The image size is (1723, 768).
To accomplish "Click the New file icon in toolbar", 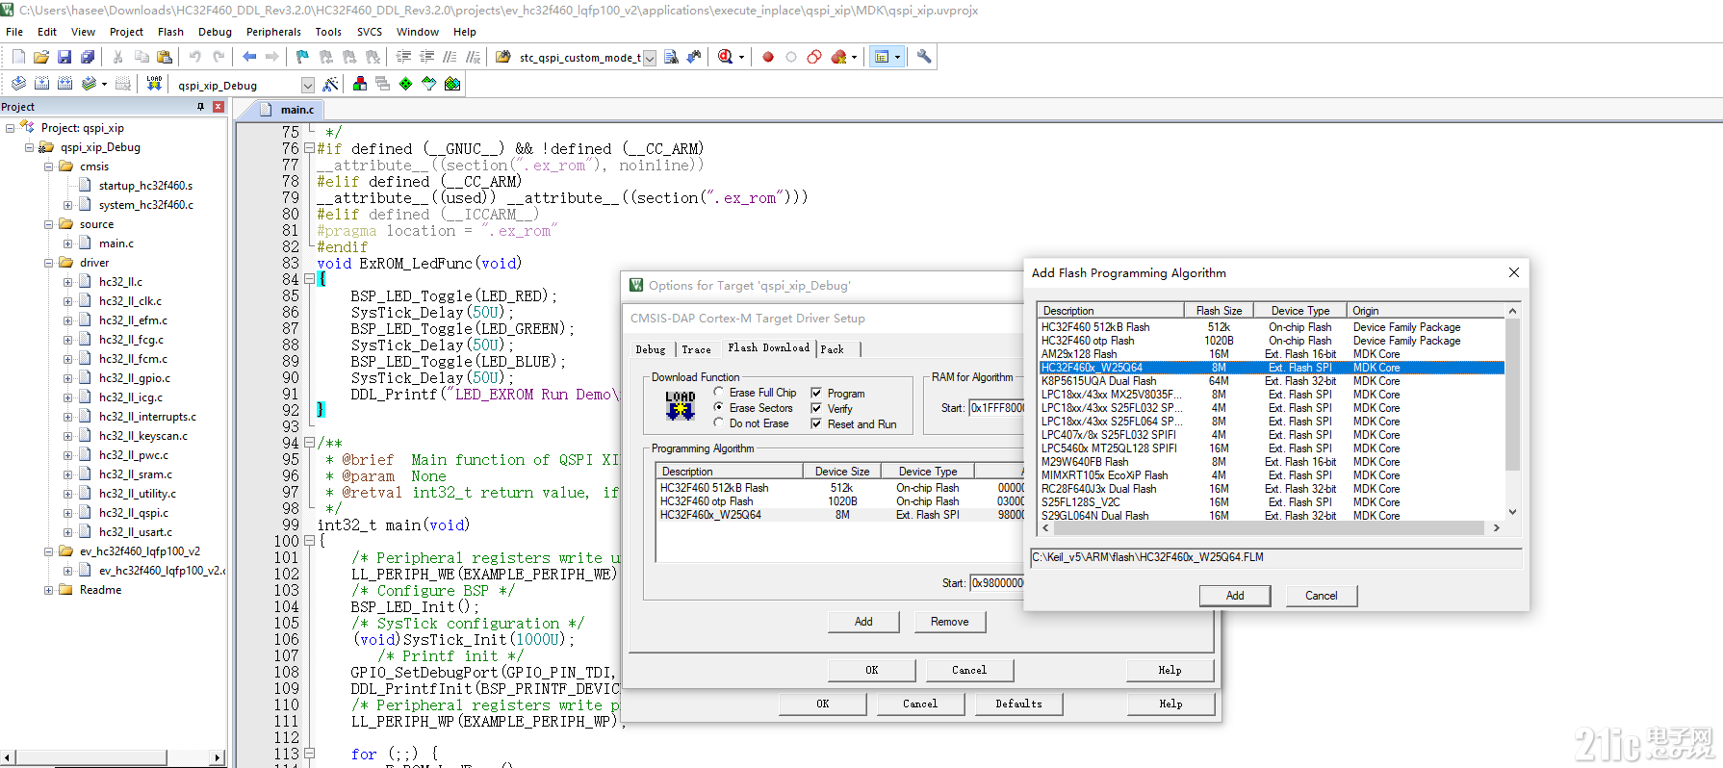I will click(18, 57).
